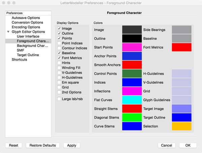Viewport: 202px width, 153px height.
Task: Change the Smooth Anchors red swatch
Action: (x=132, y=65)
